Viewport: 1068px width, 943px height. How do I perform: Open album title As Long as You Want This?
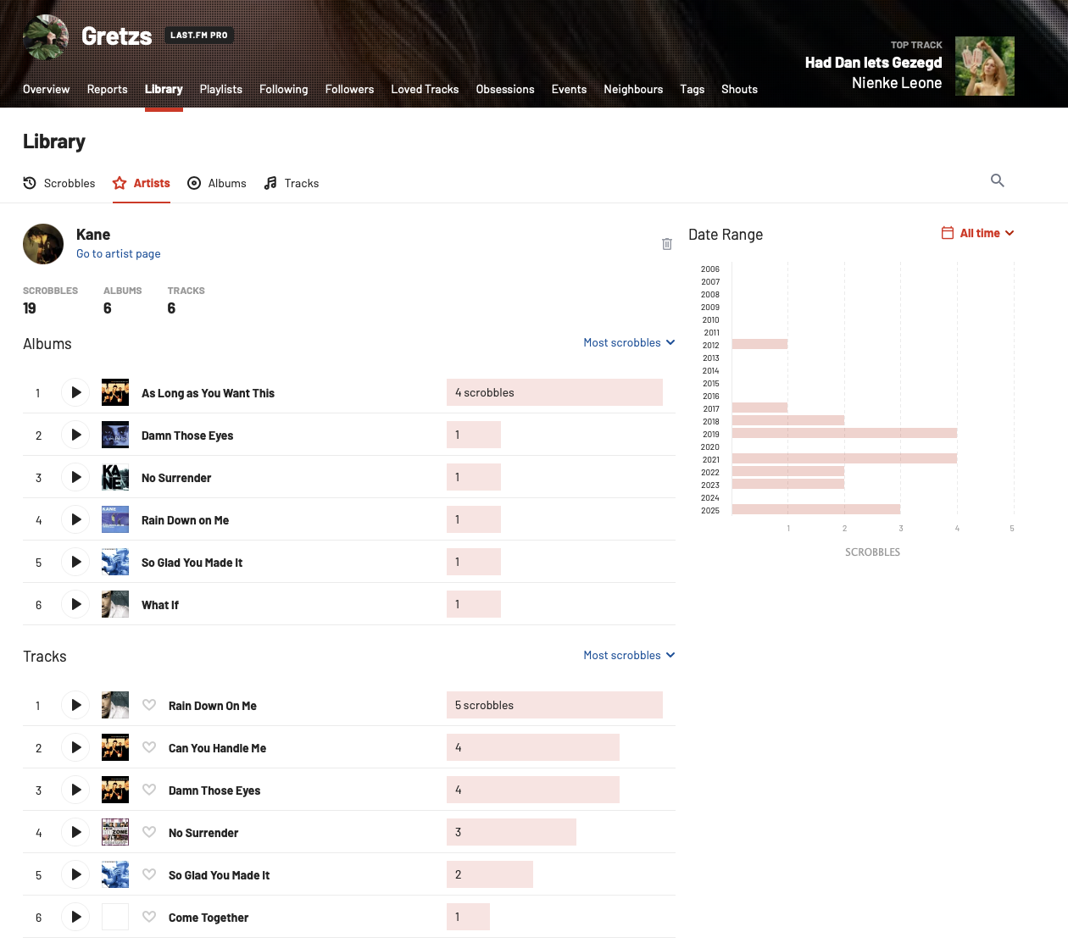(208, 393)
